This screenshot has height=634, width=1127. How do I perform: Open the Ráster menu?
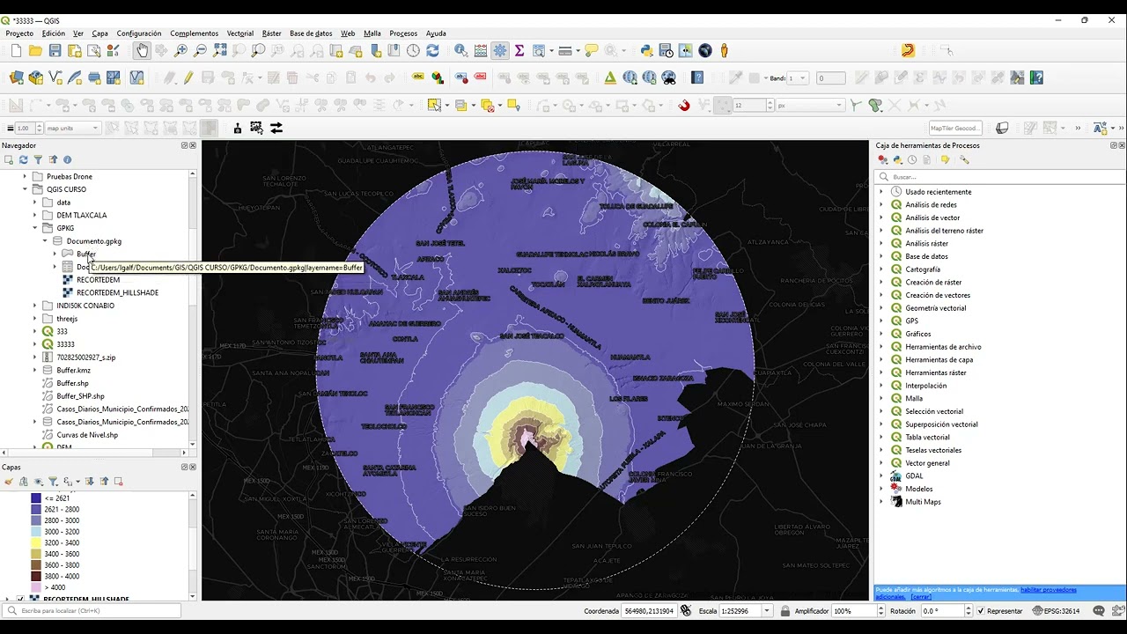[x=271, y=33]
